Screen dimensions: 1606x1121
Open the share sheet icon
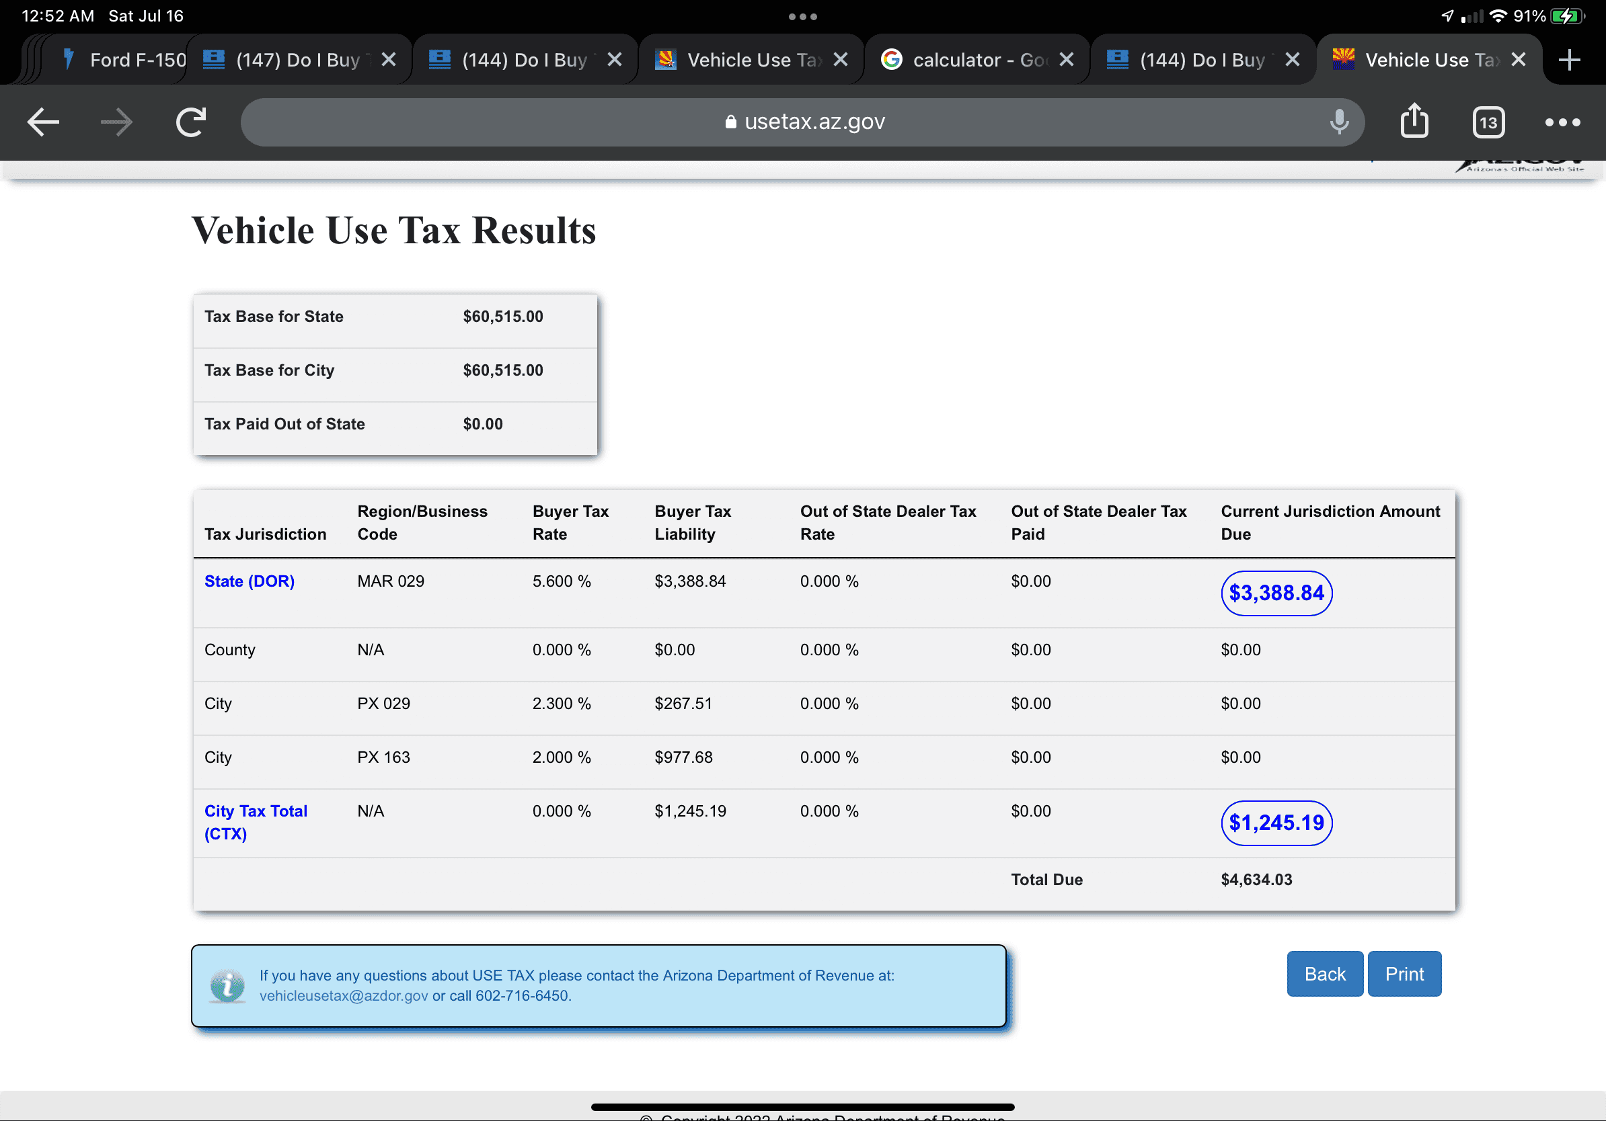1414,121
